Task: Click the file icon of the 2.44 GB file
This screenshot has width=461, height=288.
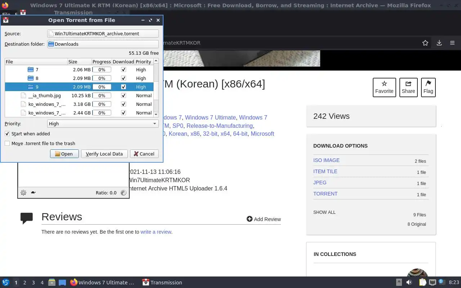Action: pyautogui.click(x=24, y=113)
